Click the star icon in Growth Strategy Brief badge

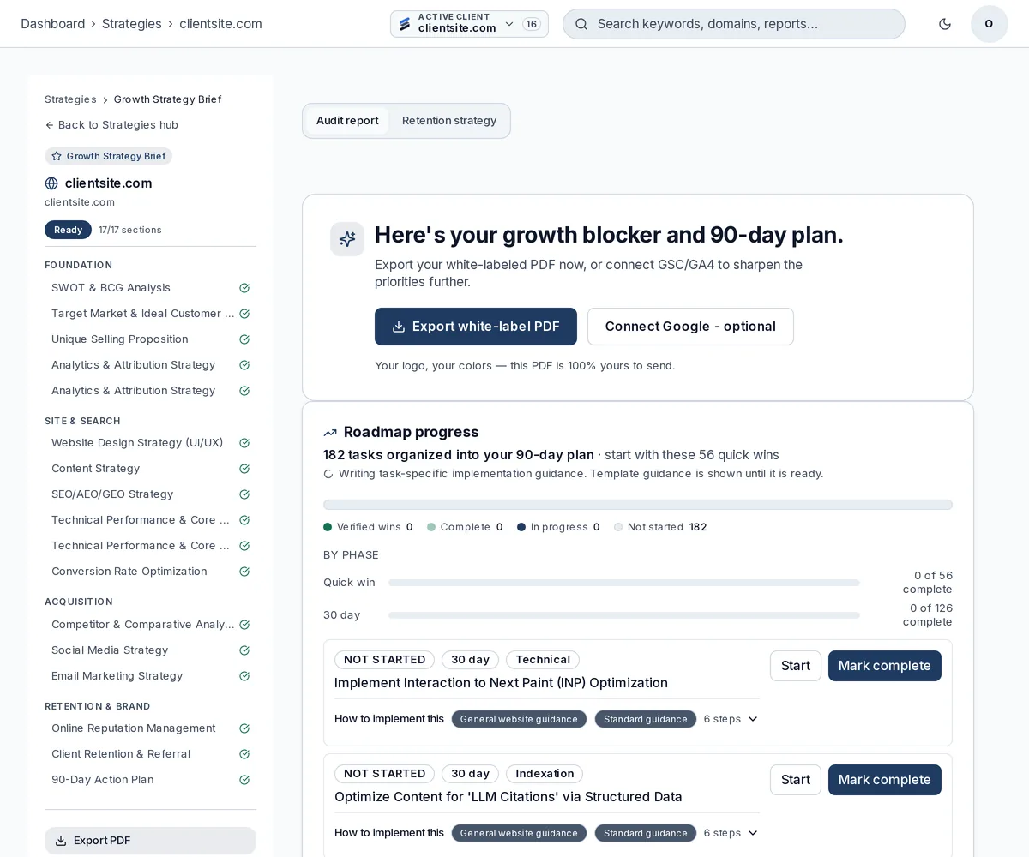(x=57, y=156)
